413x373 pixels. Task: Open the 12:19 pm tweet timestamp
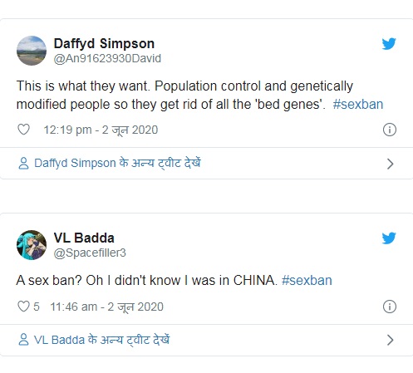coord(101,130)
